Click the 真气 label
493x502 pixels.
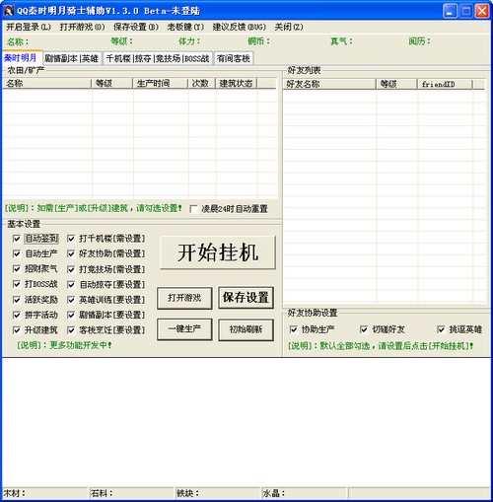pos(341,41)
